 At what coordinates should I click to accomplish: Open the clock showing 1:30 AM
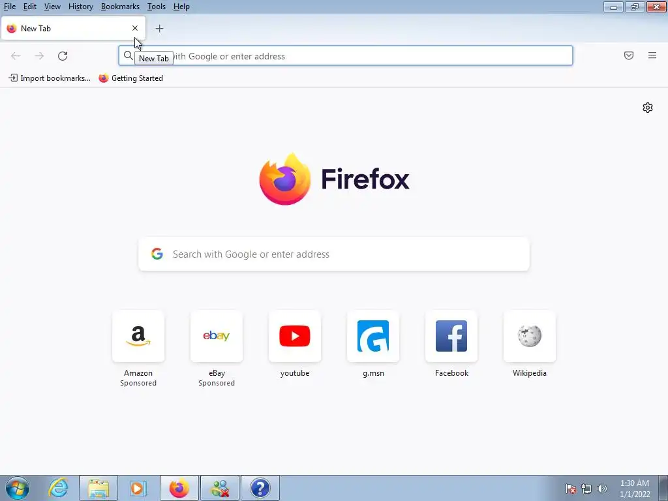[635, 489]
